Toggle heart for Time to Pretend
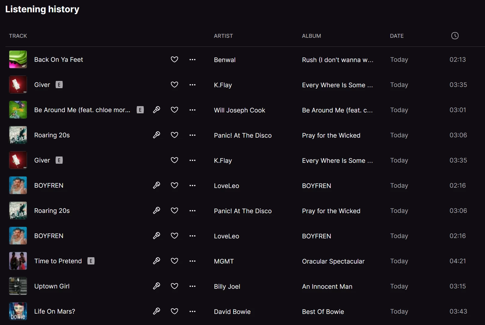Image resolution: width=485 pixels, height=325 pixels. point(174,261)
